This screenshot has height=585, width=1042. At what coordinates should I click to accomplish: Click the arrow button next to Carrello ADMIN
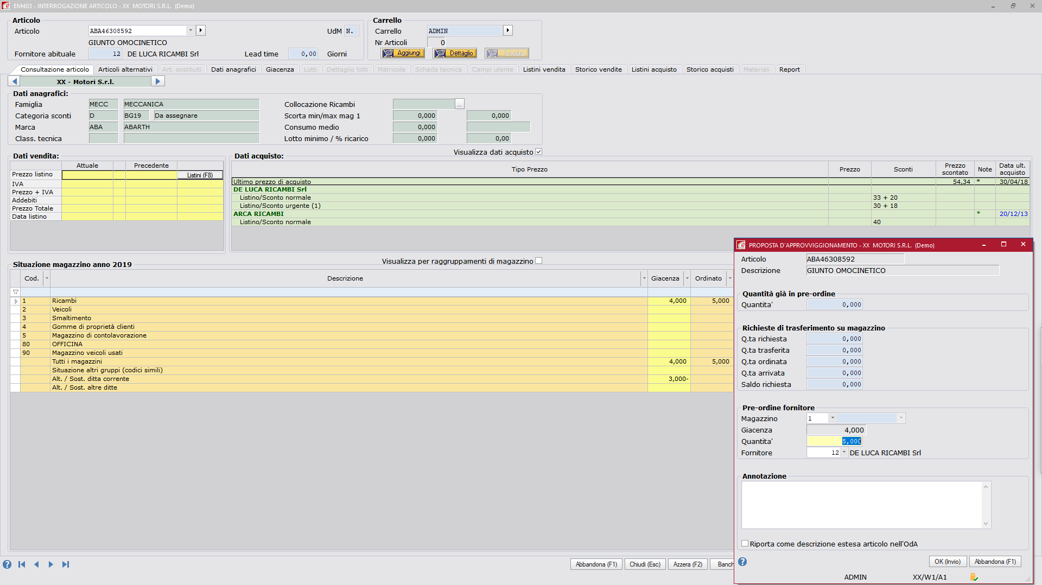click(508, 30)
